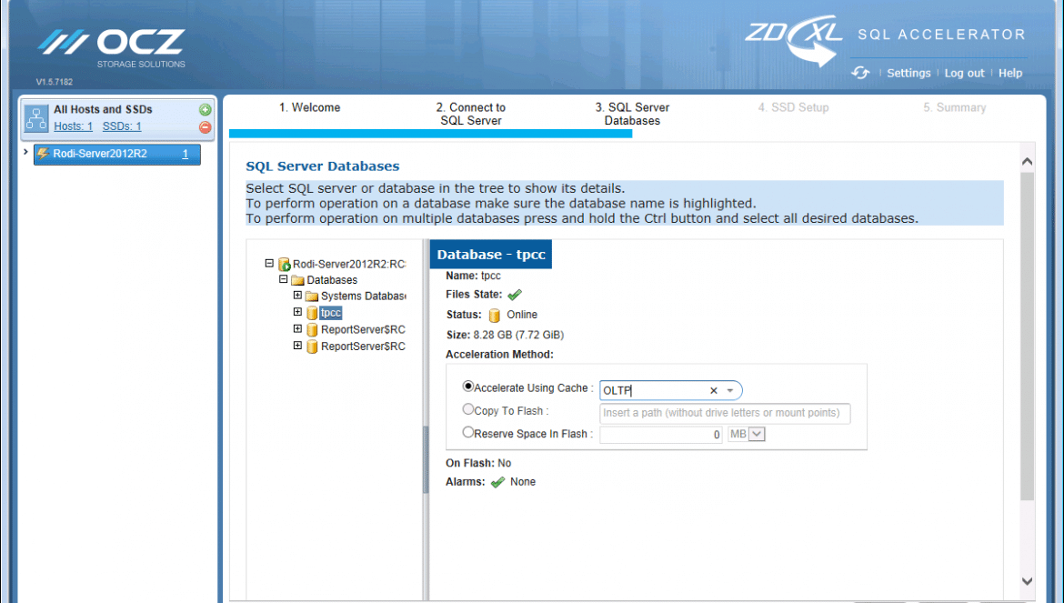Open step 3. SQL Server Databases
Screen dimensions: 1064x603
coord(632,114)
